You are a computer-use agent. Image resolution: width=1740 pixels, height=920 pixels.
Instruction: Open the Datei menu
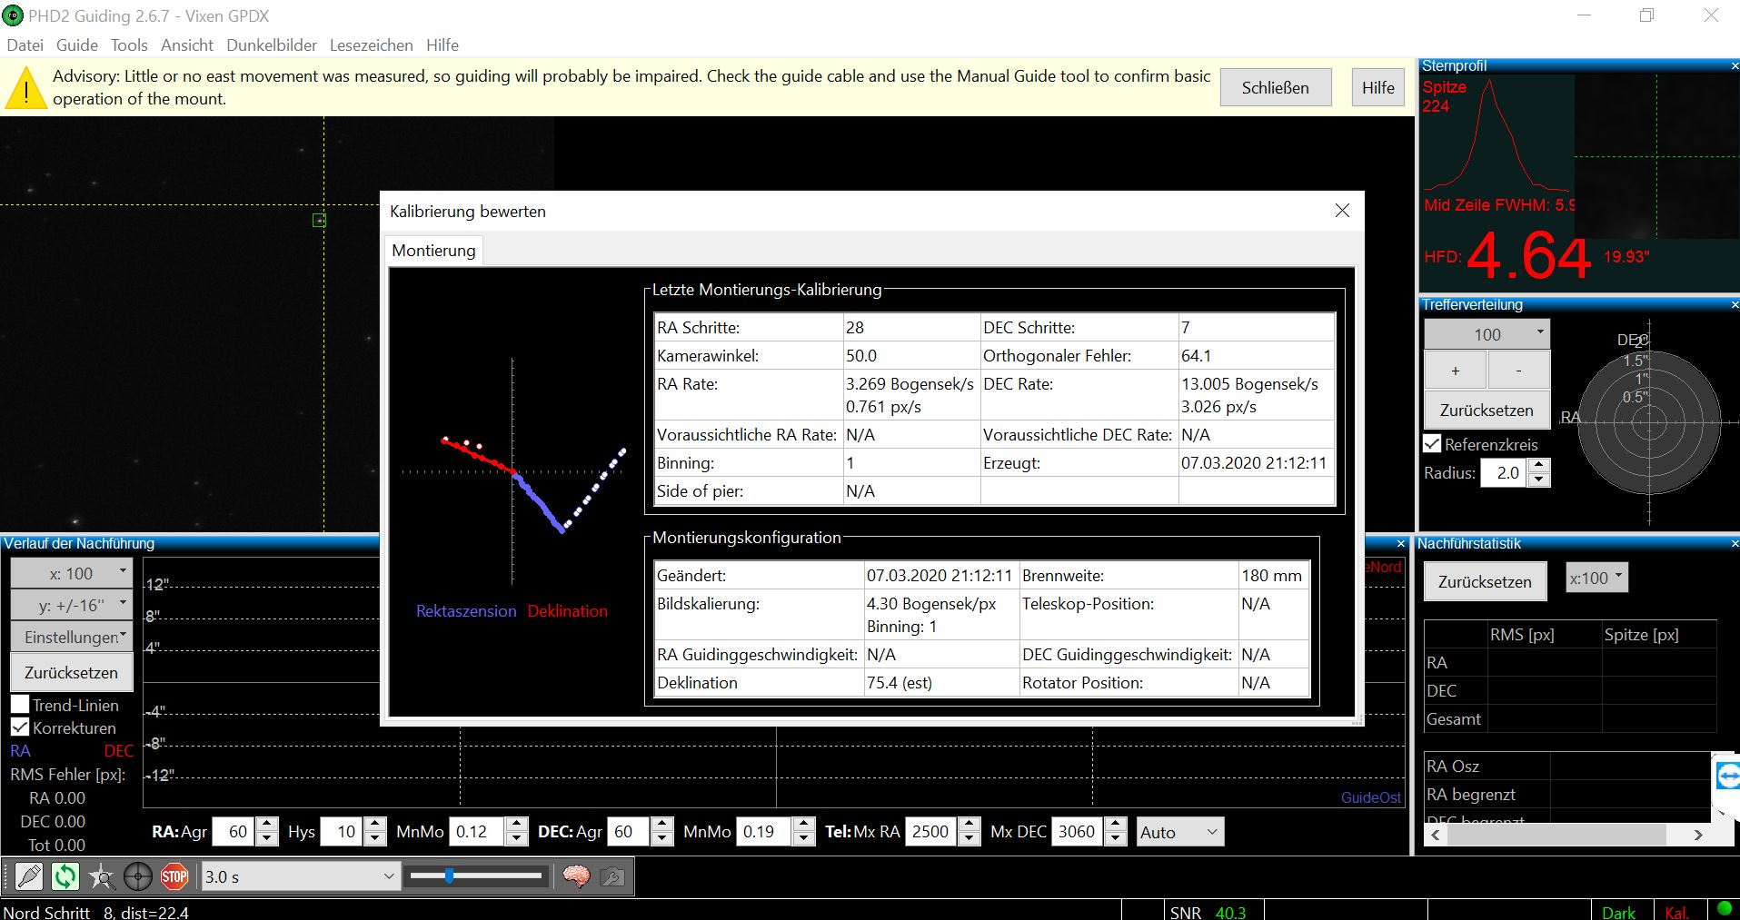[25, 45]
